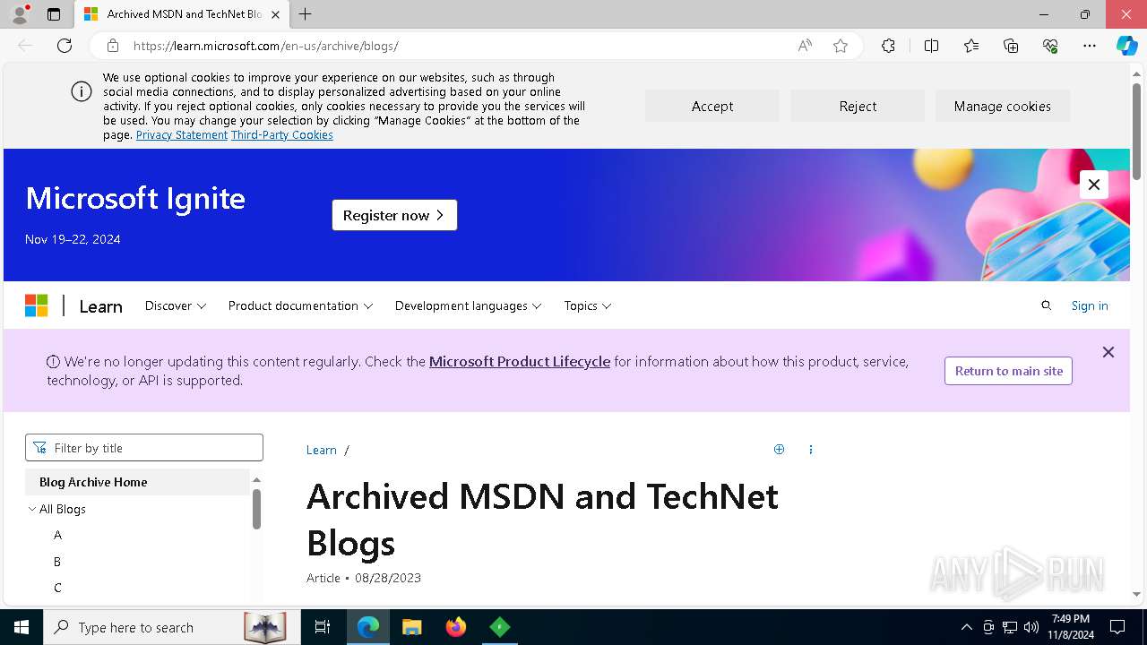
Task: View site information lock icon
Action: tap(112, 46)
